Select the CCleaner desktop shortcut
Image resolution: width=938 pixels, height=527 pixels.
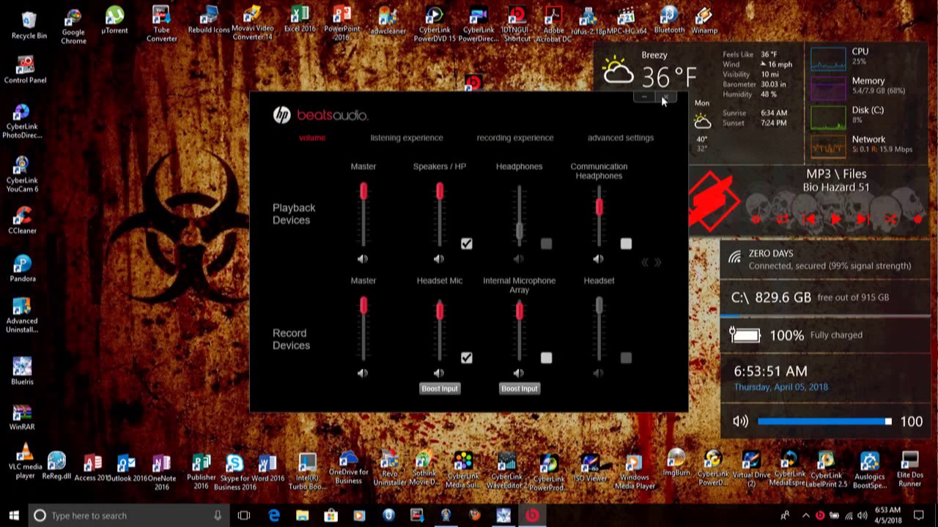(x=22, y=220)
